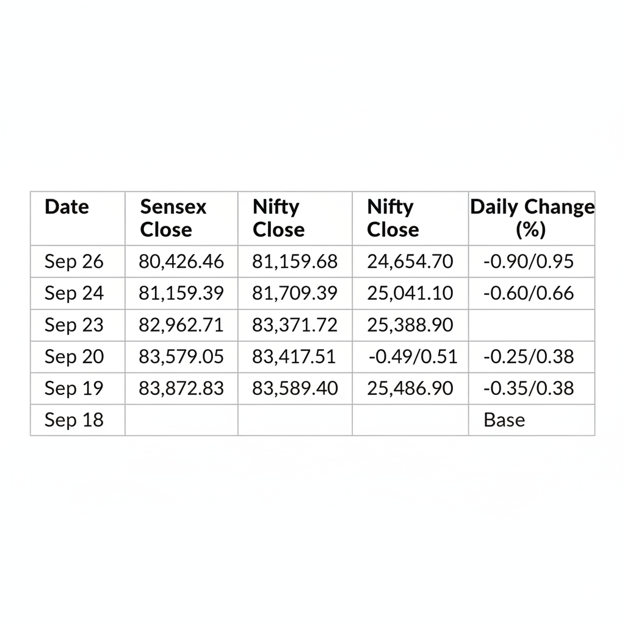Viewport: 625px width, 625px height.
Task: Select the 24,654.70 Nifty value
Action: coord(410,262)
